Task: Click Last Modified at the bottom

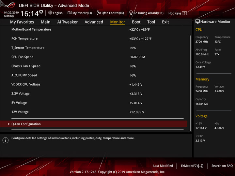Action: [x=163, y=166]
